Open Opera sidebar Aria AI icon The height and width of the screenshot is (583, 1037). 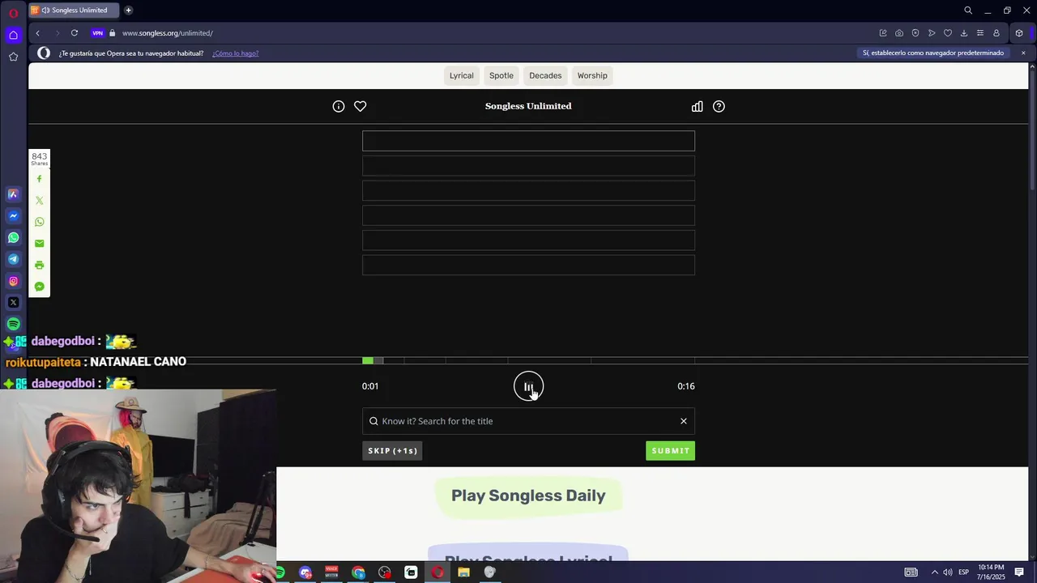pos(13,194)
